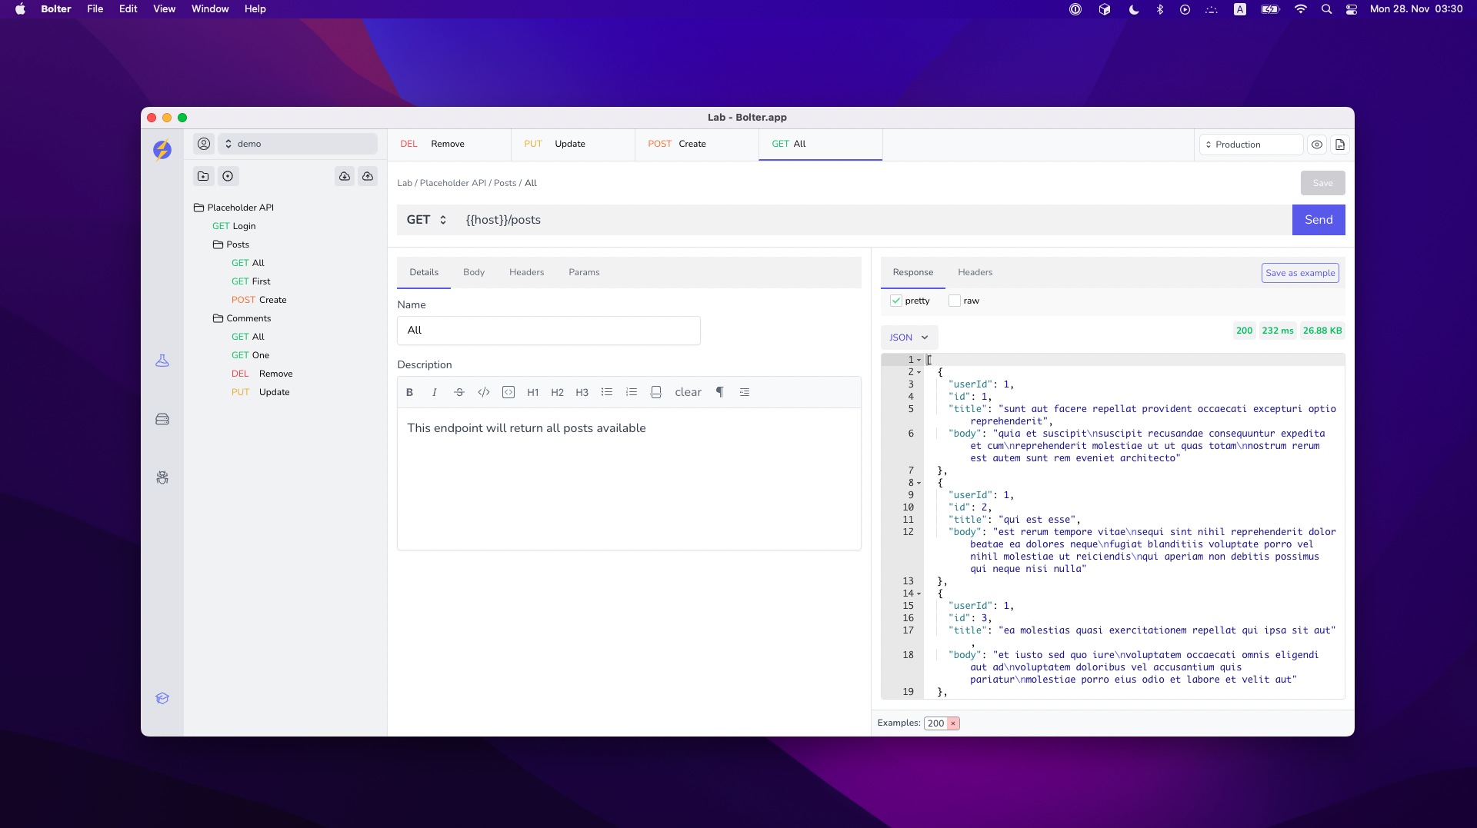Insert a bullet list in description
This screenshot has height=828, width=1477.
(607, 392)
